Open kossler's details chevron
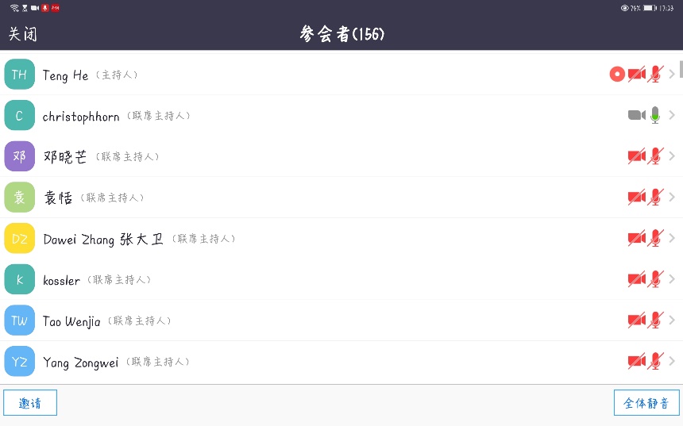 (x=672, y=279)
